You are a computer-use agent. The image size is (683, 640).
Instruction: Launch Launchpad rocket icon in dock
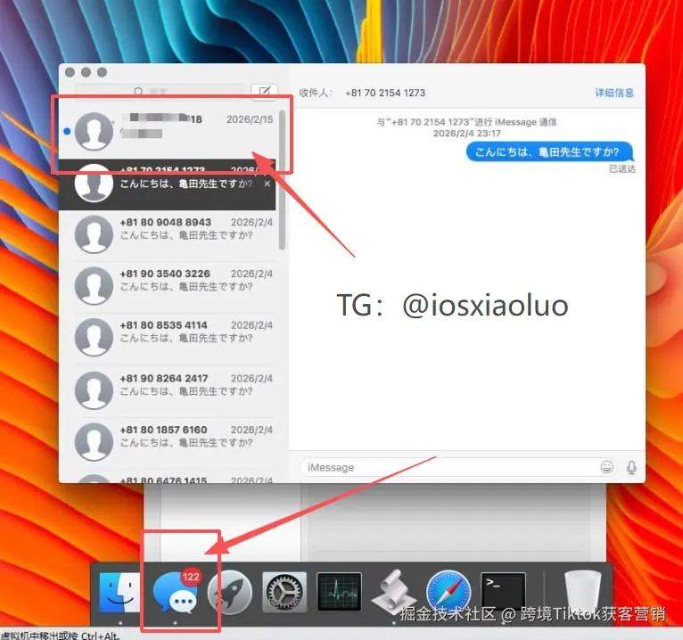(x=230, y=593)
